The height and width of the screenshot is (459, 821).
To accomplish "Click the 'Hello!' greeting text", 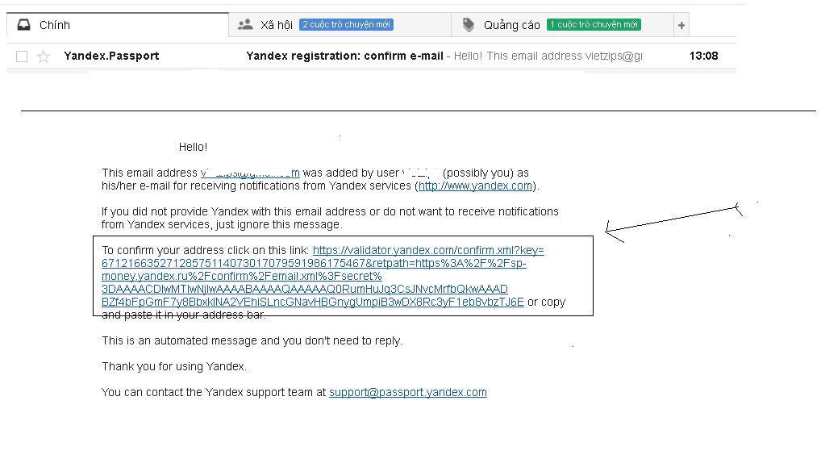I will [x=194, y=148].
